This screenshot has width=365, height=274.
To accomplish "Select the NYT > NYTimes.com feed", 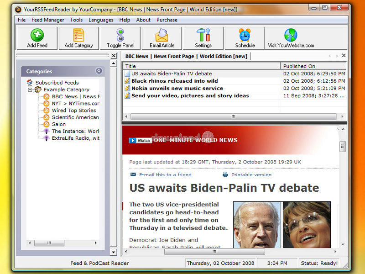I will click(75, 104).
